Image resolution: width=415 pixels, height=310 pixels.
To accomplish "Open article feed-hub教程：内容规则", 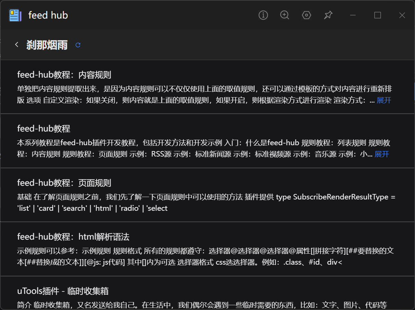I will click(64, 75).
